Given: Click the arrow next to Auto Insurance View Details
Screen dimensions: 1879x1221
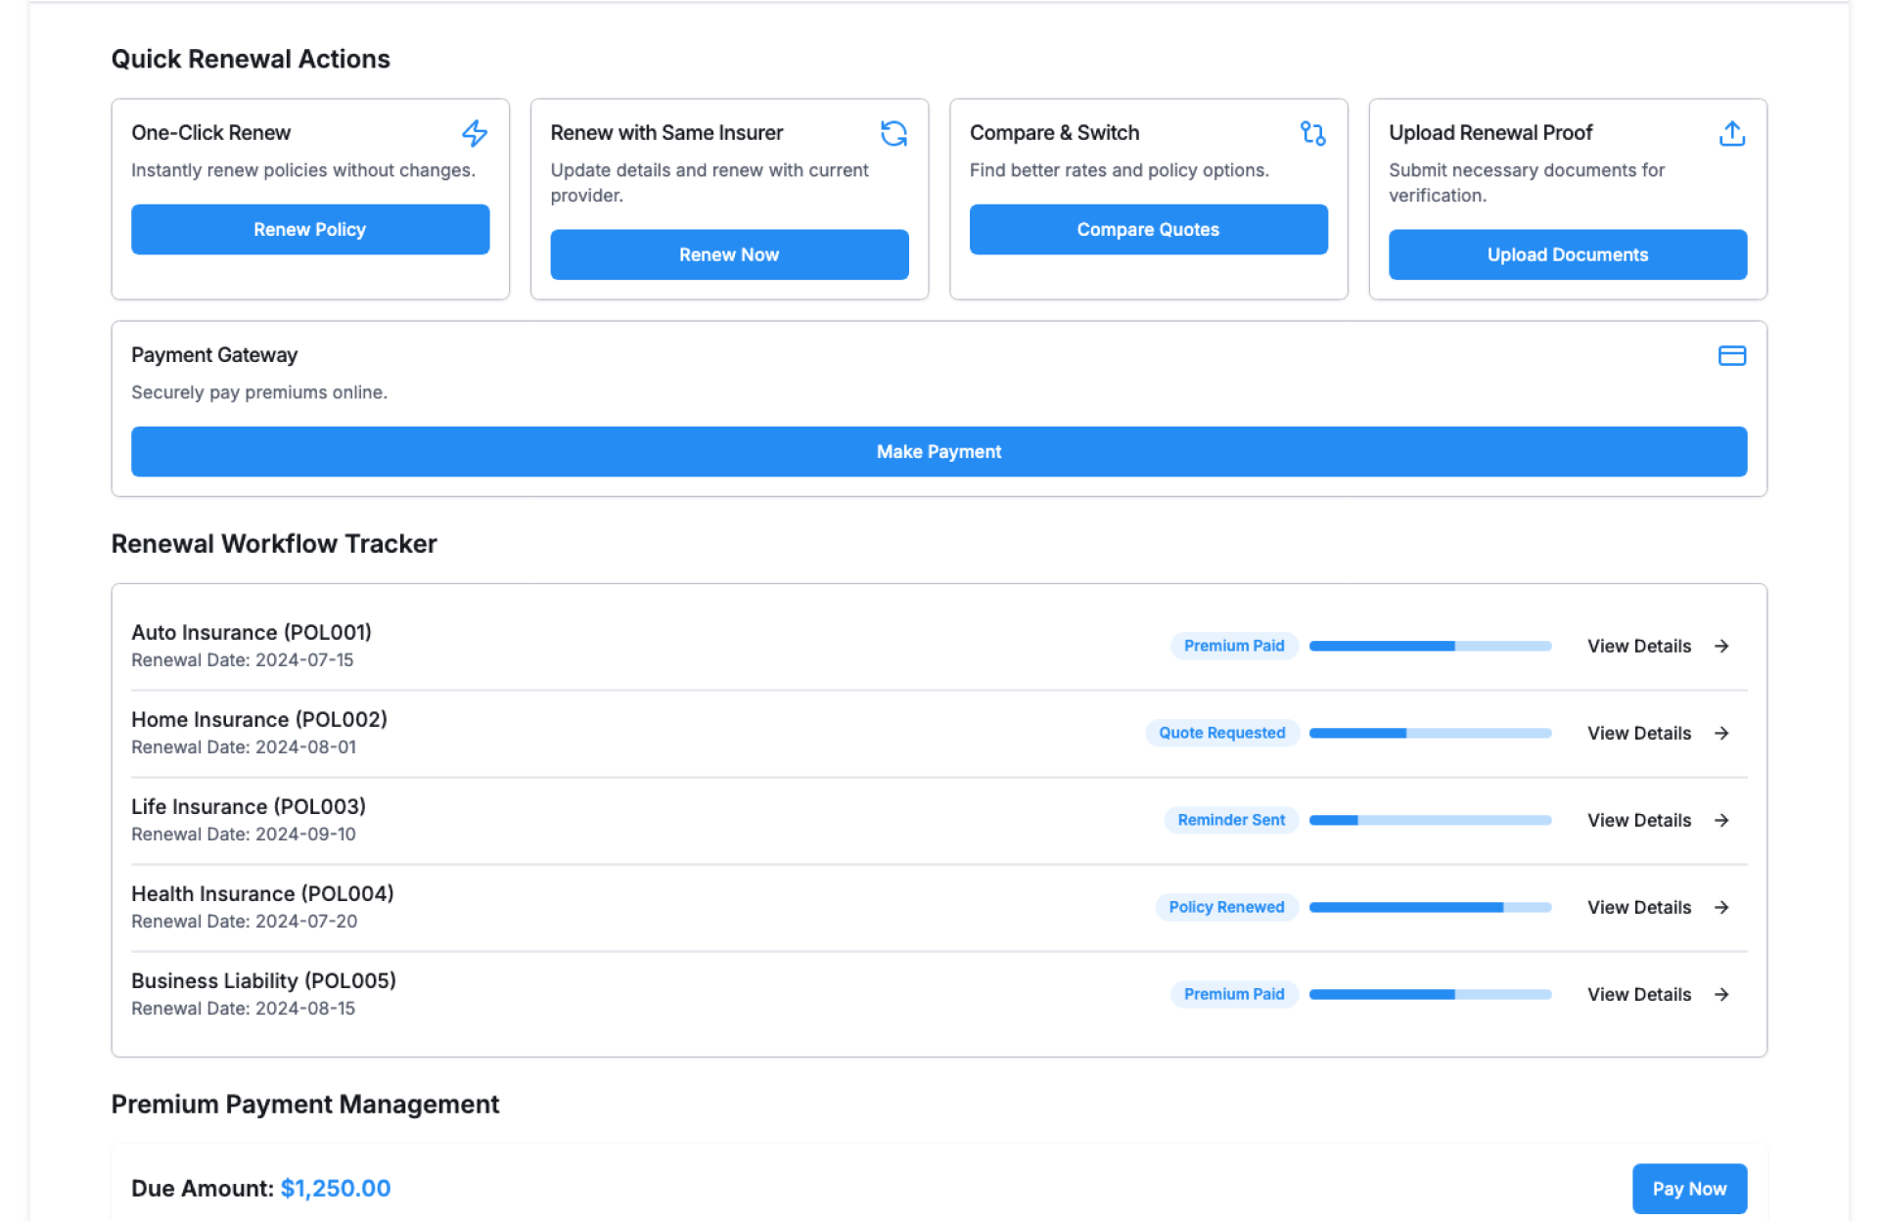Looking at the screenshot, I should pos(1721,646).
